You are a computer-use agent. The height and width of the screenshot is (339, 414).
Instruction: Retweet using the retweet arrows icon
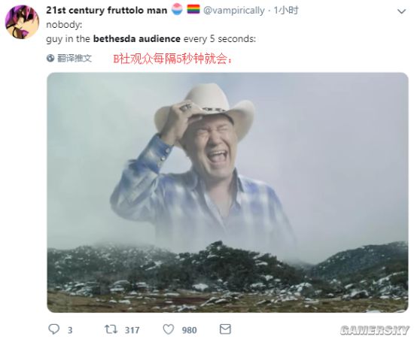111,329
